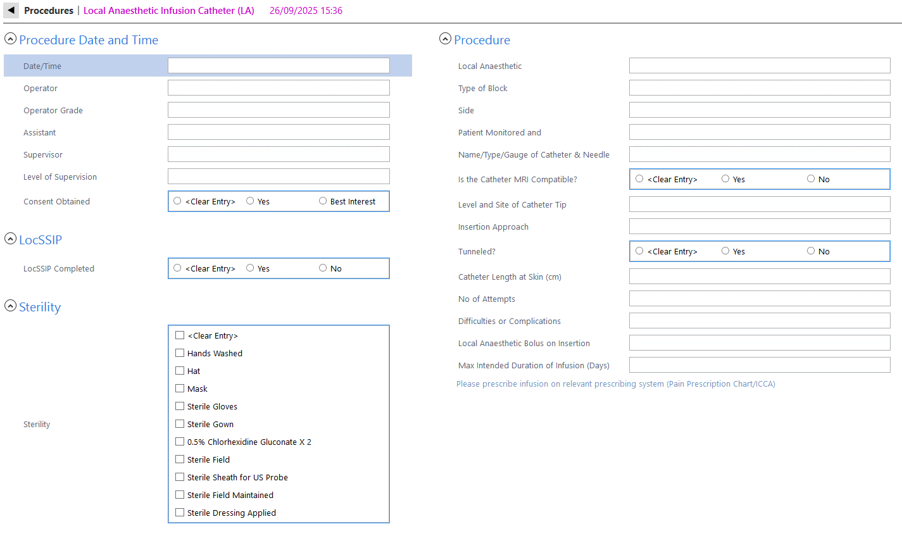The width and height of the screenshot is (902, 536).
Task: Click the Procedures breadcrumb label
Action: pyautogui.click(x=49, y=11)
